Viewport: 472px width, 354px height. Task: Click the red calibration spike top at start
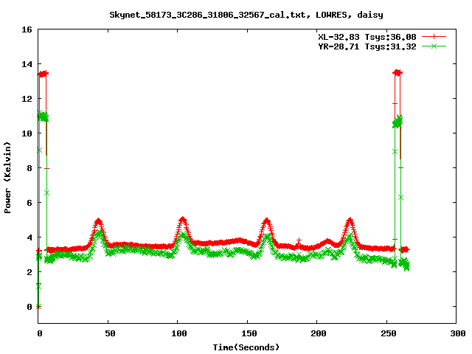click(x=43, y=74)
